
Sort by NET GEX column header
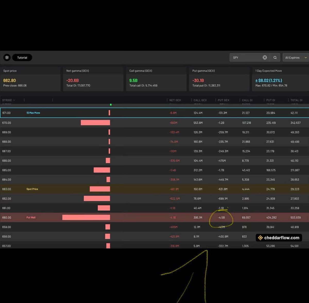coord(175,100)
